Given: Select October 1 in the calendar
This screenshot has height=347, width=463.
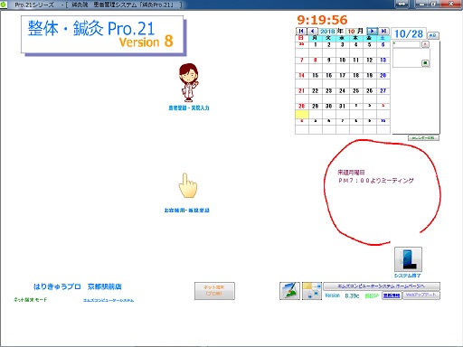Looking at the screenshot, I should [x=316, y=44].
